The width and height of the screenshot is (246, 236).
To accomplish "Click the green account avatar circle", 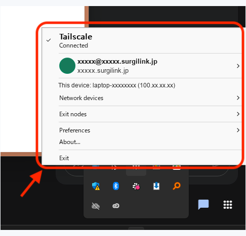I will click(67, 66).
